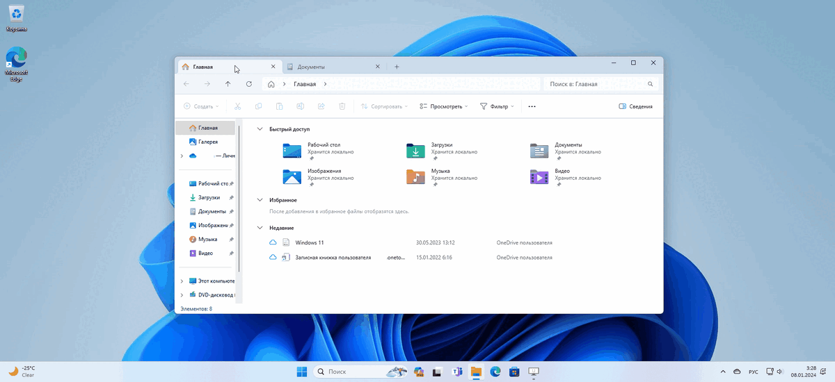Click the Поиск в: Главная search field
The height and width of the screenshot is (382, 835).
click(601, 84)
